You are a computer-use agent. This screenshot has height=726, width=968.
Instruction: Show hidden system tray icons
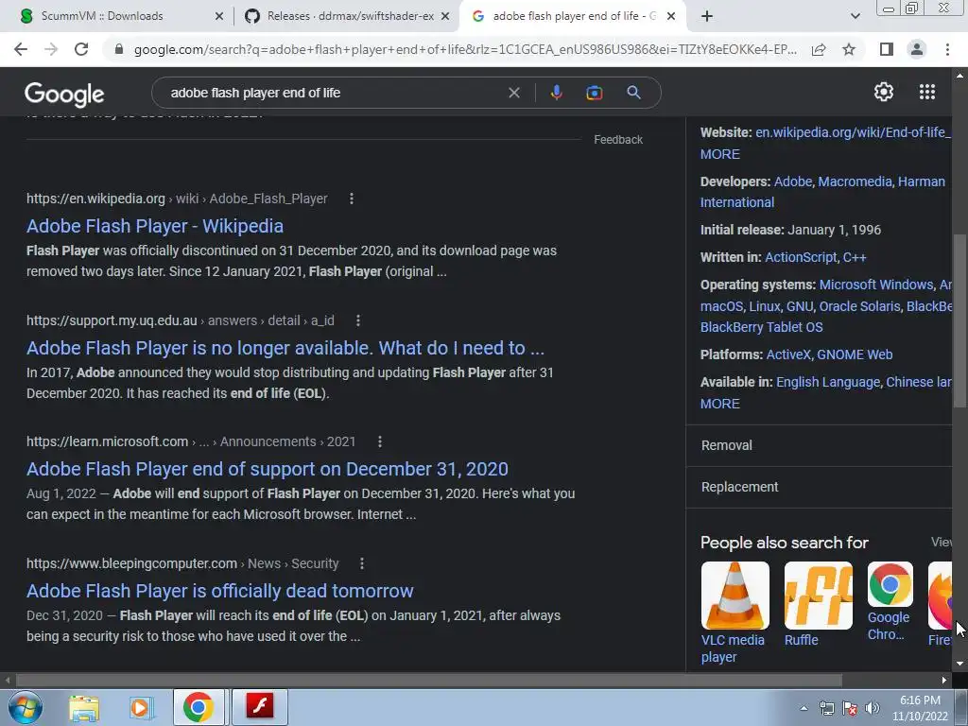click(x=804, y=709)
